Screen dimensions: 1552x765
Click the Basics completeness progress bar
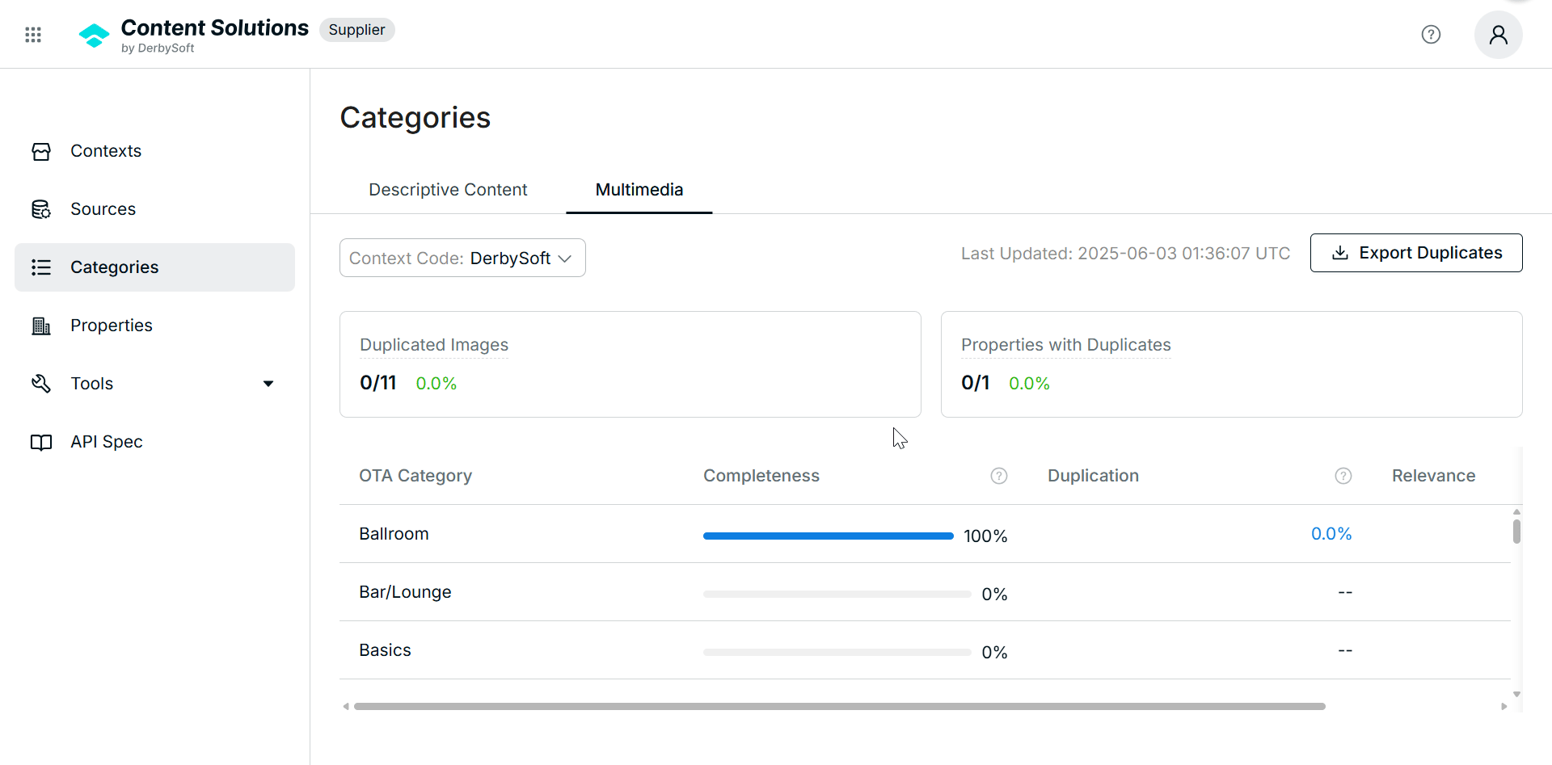click(837, 652)
